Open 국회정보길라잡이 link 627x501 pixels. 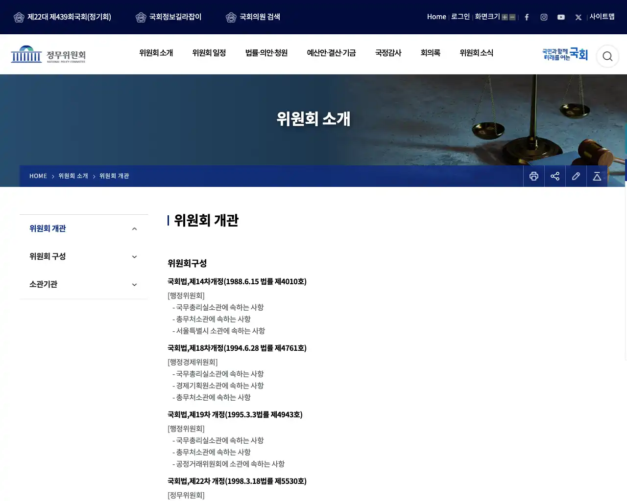175,17
